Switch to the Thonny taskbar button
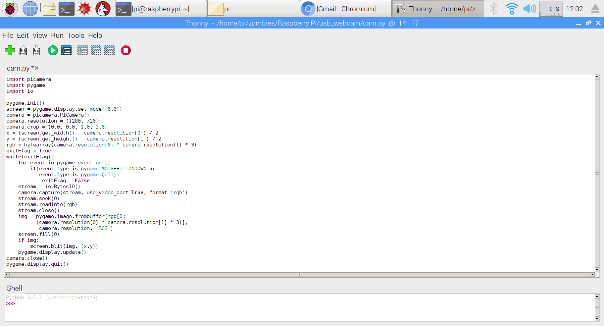Screen dimensions: 604x326 point(438,9)
